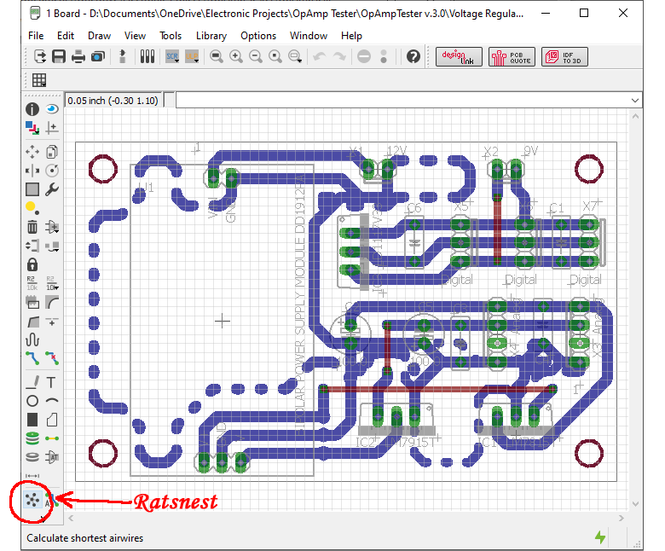Select the Delete trash can tool
This screenshot has height=551, width=665.
click(x=32, y=227)
